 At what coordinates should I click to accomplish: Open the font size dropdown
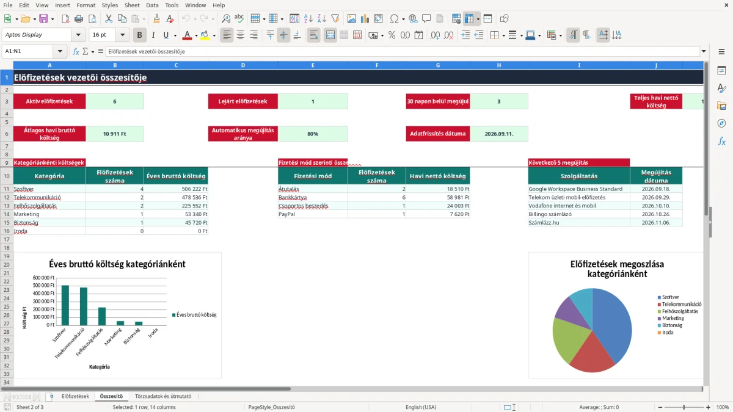click(x=122, y=35)
